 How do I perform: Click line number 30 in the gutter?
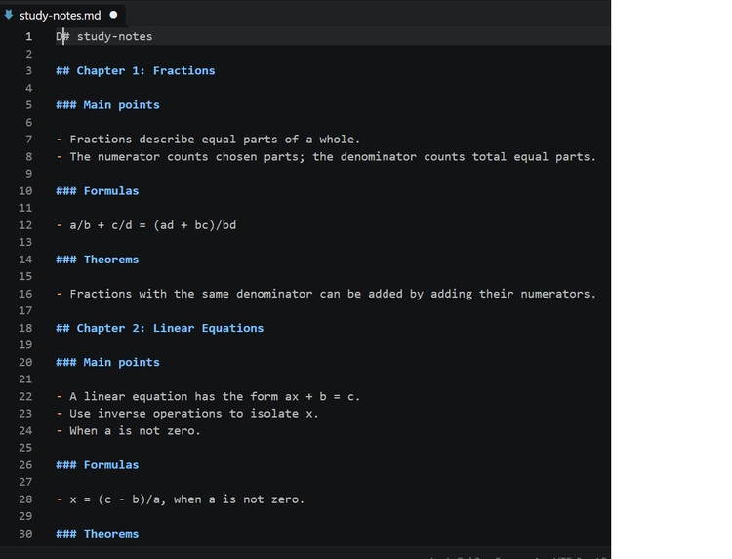tap(25, 534)
